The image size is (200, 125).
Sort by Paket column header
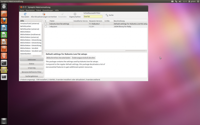tap(61, 21)
